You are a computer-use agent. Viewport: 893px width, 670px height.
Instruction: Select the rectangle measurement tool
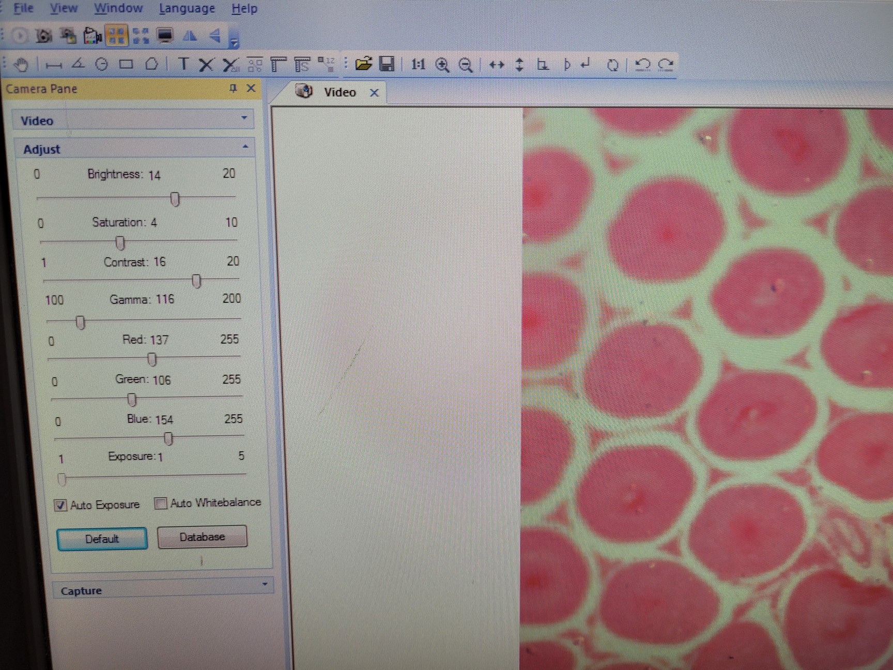[126, 64]
